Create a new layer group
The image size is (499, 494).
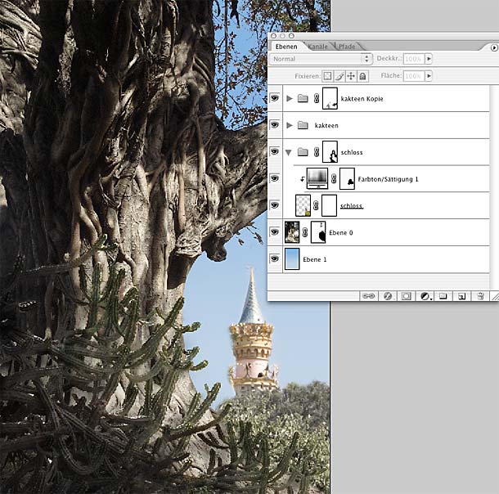pos(443,296)
